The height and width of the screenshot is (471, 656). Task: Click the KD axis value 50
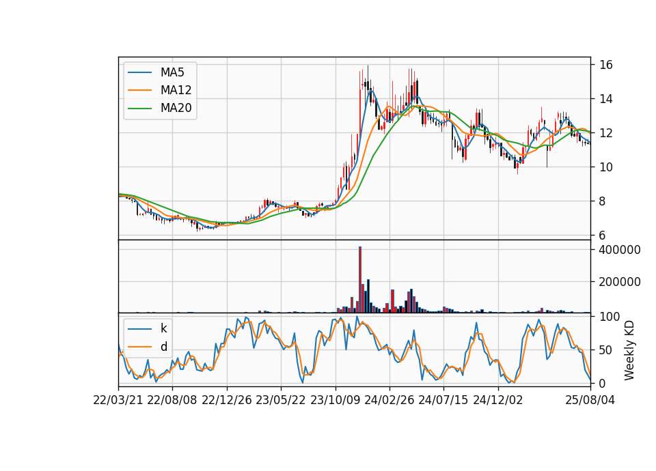pos(606,350)
